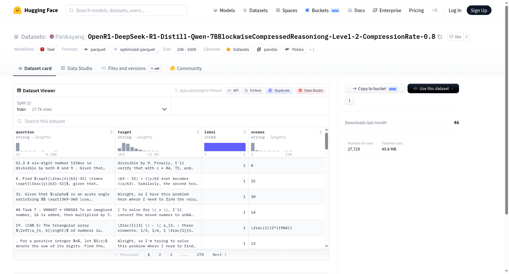The image size is (509, 274).
Task: Click Copy to bucket button
Action: point(375,88)
